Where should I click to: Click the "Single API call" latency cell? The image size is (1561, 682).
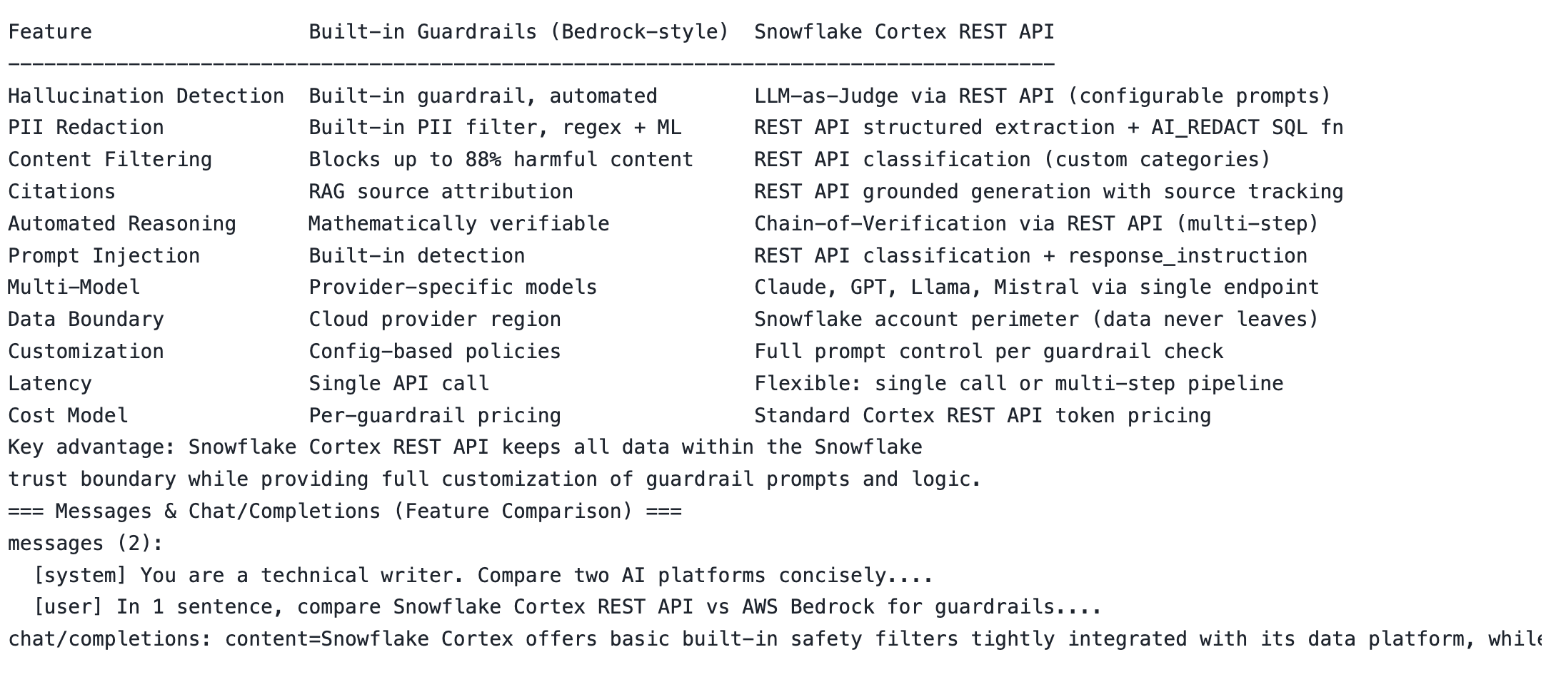(398, 384)
